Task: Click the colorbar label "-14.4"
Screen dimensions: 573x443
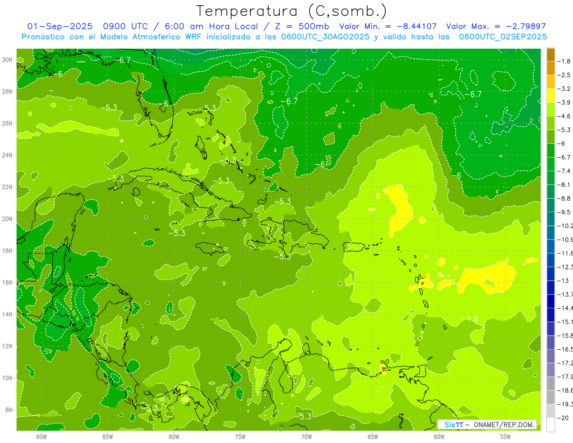Action: (565, 308)
